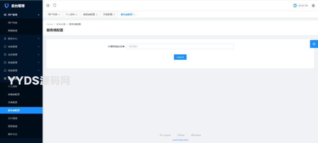This screenshot has width=318, height=143.
Task: Click the Serati Ma avatar
Action: click(295, 6)
